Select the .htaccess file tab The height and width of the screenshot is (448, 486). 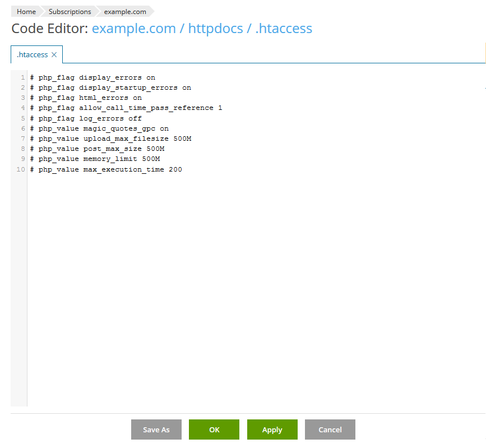[x=32, y=55]
